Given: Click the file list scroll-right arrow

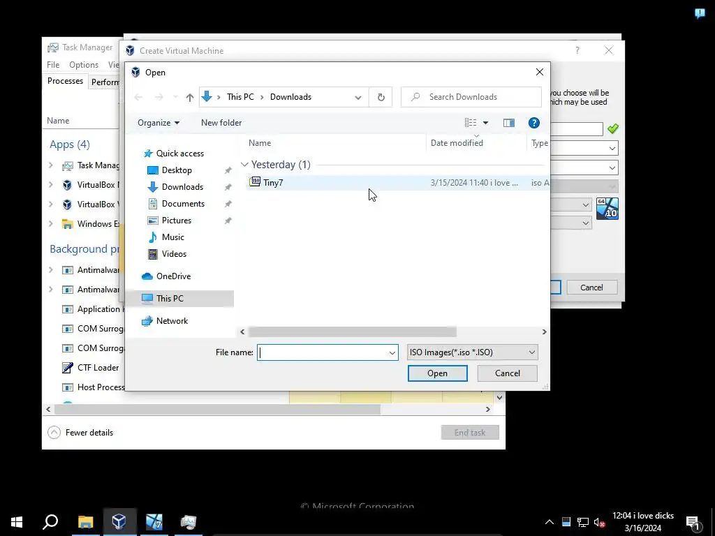Looking at the screenshot, I should tap(544, 332).
